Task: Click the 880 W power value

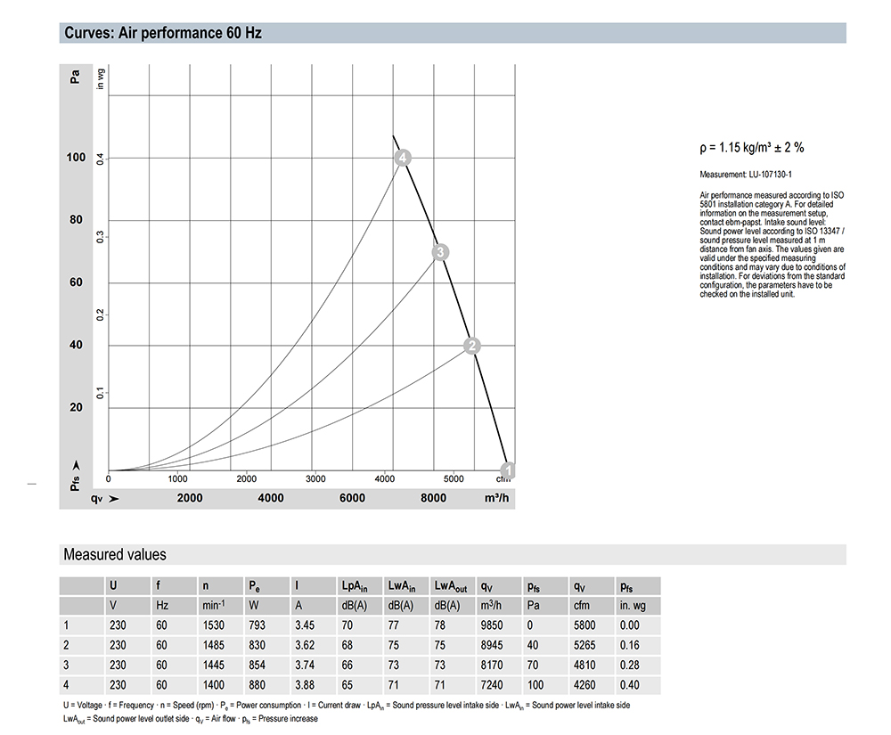Action: click(257, 685)
